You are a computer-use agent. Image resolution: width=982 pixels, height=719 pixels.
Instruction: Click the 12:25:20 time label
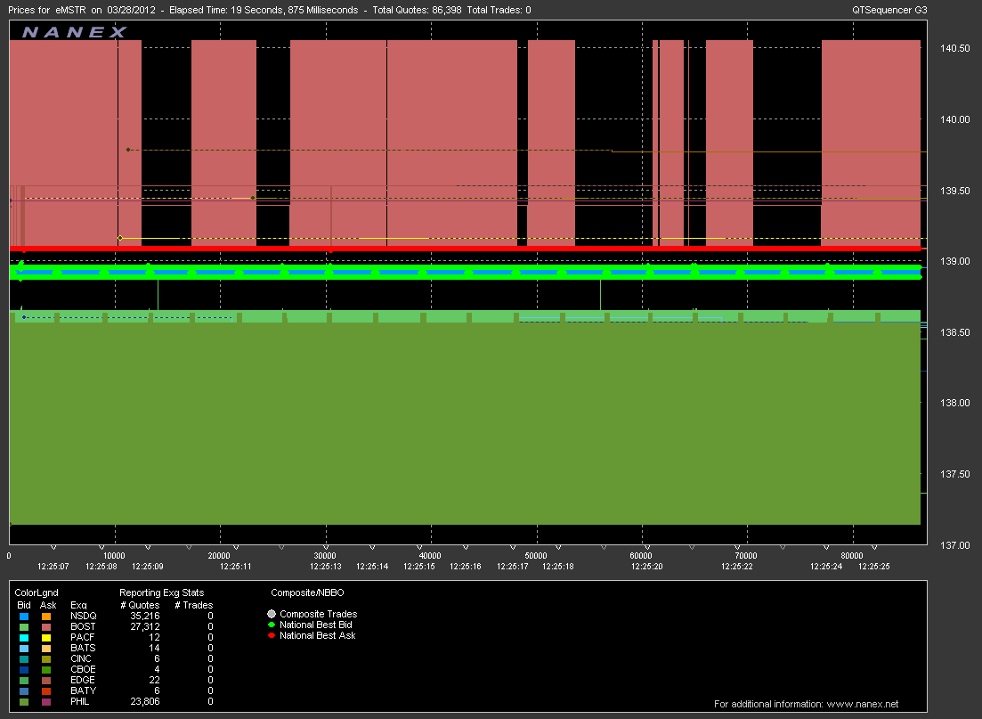[647, 567]
